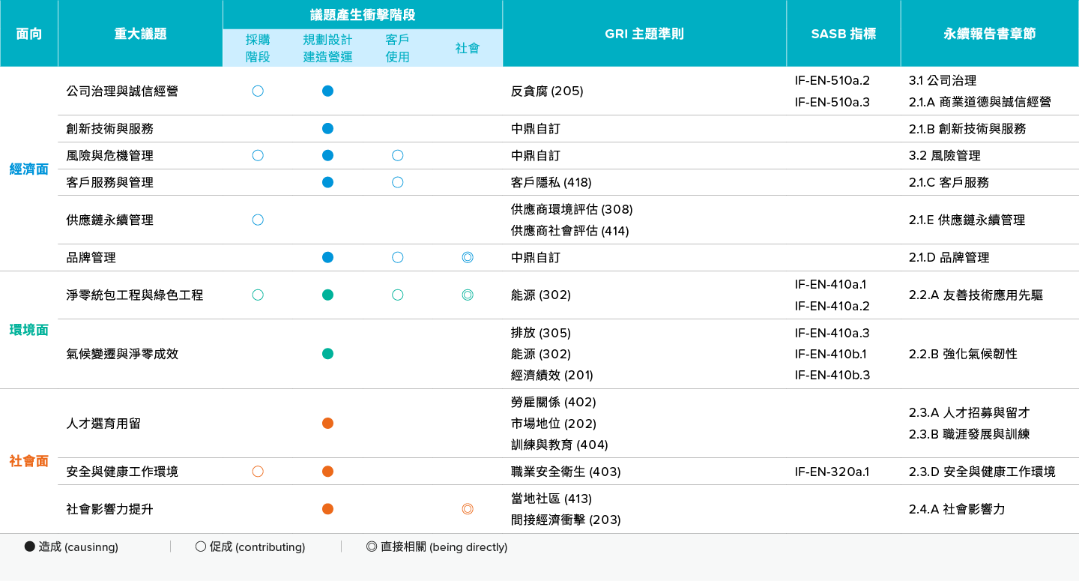1079x581 pixels.
Task: Click the GRI 主題準則 column header
Action: (x=644, y=34)
